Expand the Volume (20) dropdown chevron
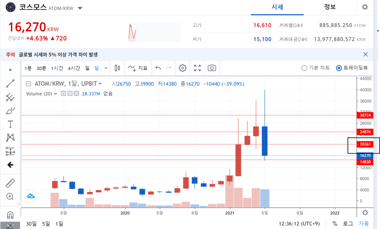The height and width of the screenshot is (229, 380). point(56,94)
